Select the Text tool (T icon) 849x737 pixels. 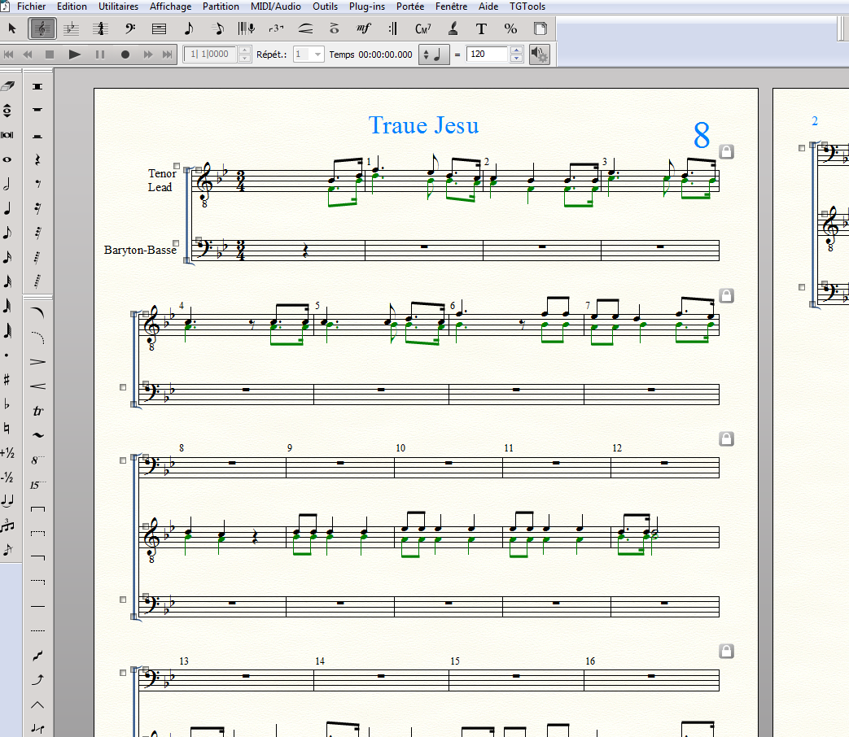(481, 28)
